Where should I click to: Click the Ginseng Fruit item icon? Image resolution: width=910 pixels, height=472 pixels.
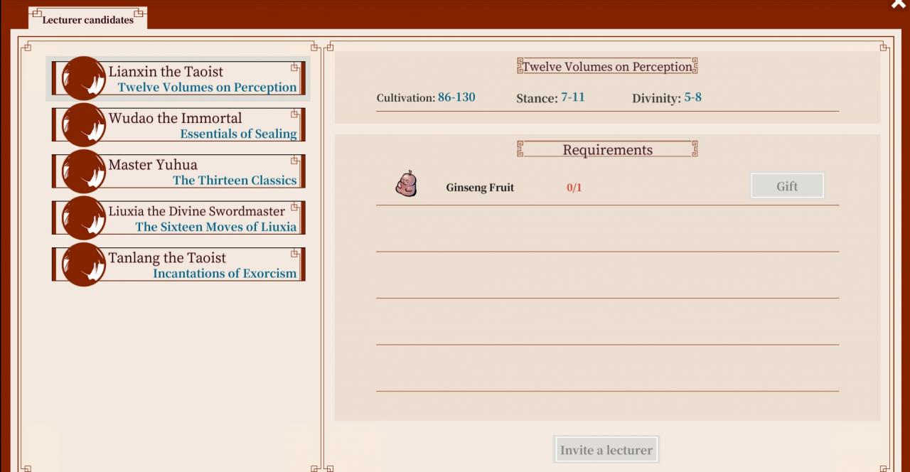click(x=406, y=184)
